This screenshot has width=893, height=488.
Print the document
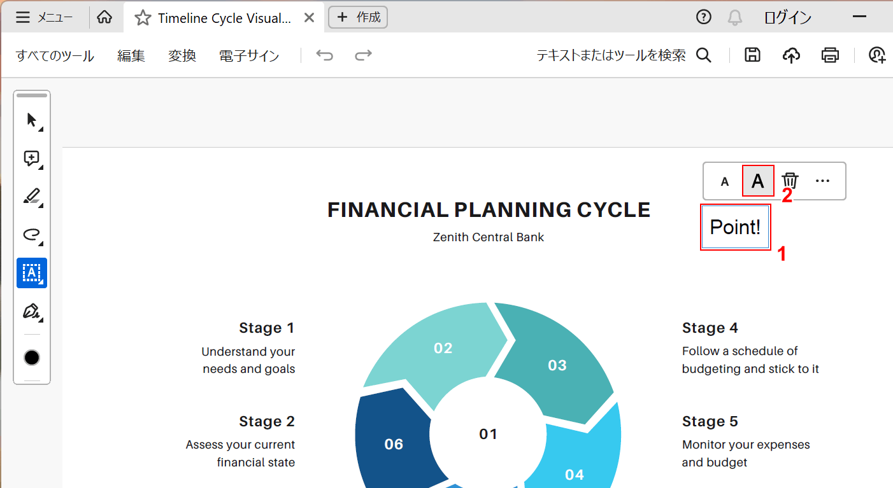[830, 55]
